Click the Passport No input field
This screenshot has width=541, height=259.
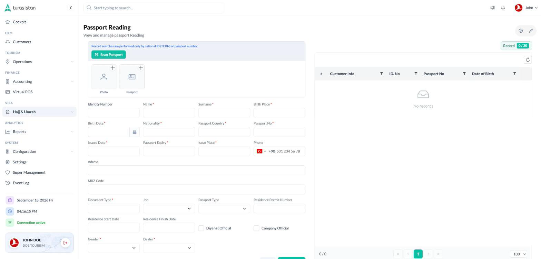(x=279, y=132)
